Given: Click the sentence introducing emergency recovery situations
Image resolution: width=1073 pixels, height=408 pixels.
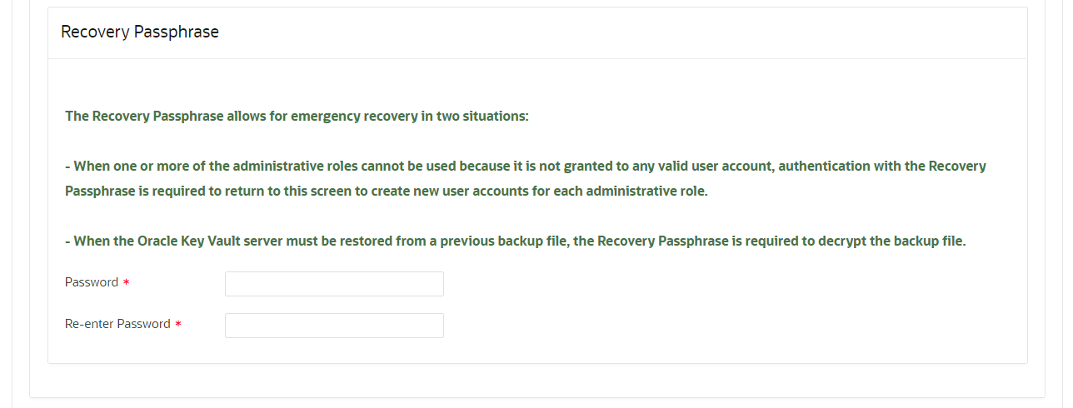Looking at the screenshot, I should (297, 116).
